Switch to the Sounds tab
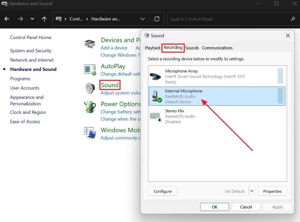This screenshot has width=300, height=222. pyautogui.click(x=192, y=48)
